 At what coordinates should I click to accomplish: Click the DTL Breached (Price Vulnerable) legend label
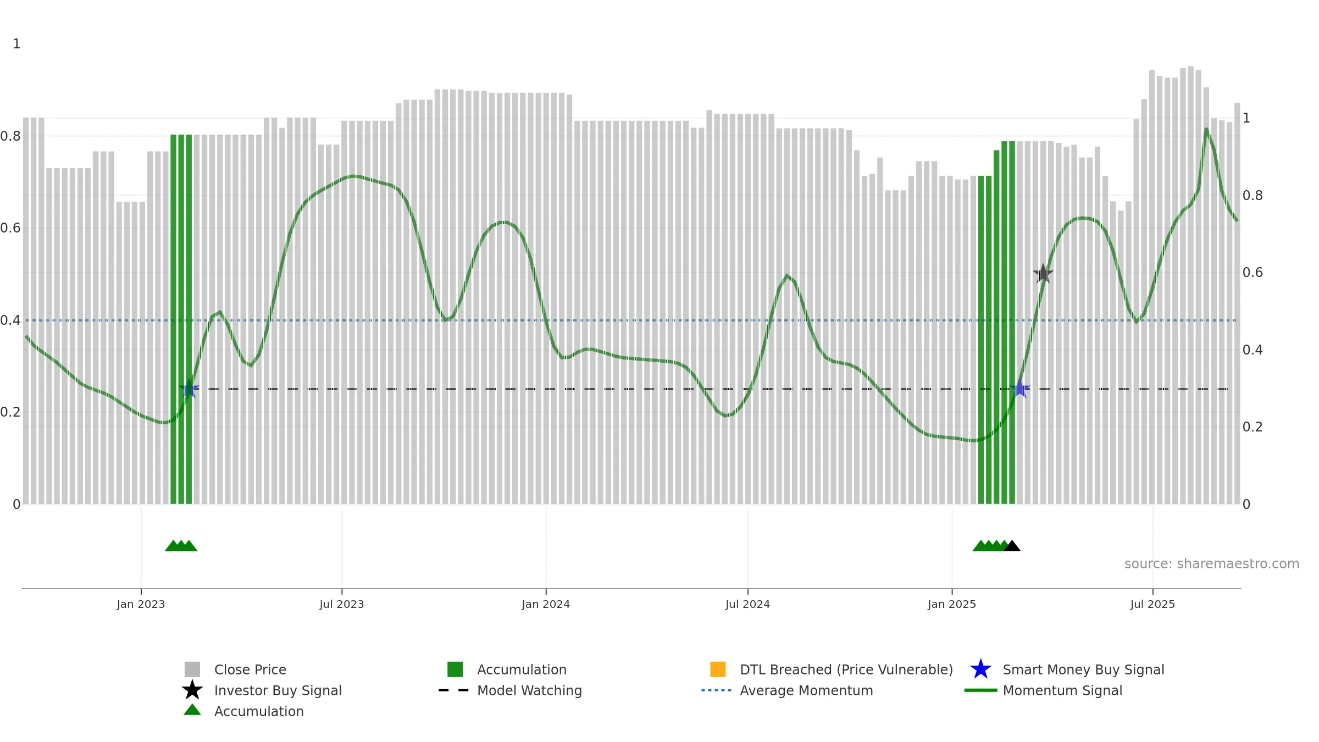(846, 669)
